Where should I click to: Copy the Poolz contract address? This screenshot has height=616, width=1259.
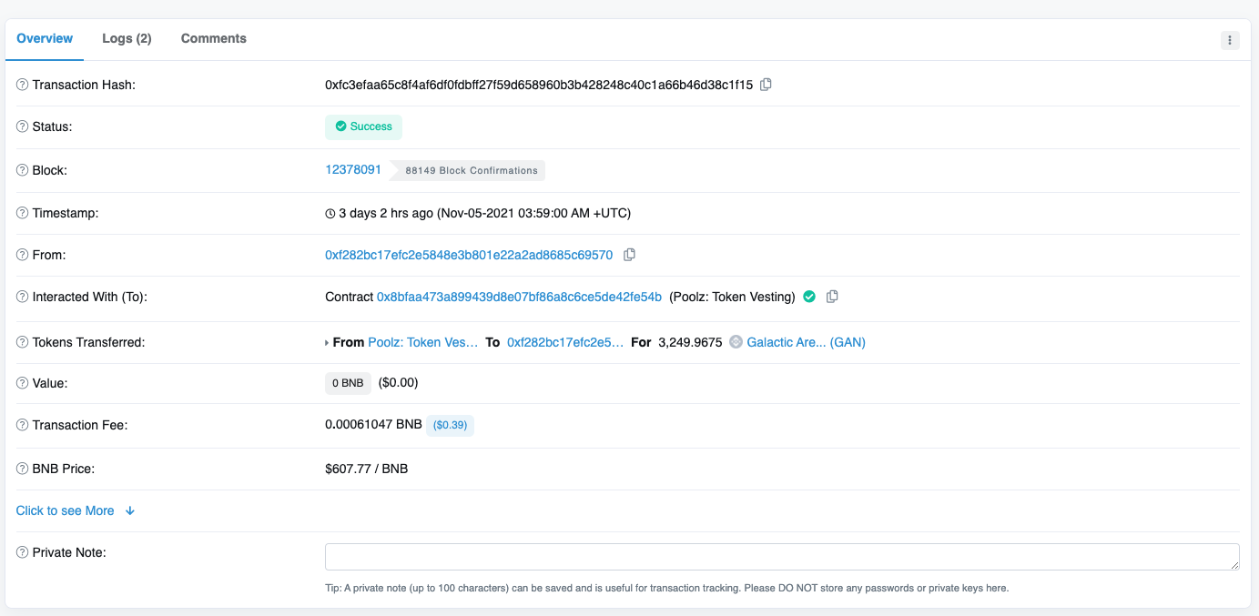pyautogui.click(x=832, y=297)
